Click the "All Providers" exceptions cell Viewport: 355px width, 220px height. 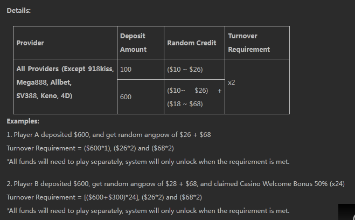click(65, 82)
